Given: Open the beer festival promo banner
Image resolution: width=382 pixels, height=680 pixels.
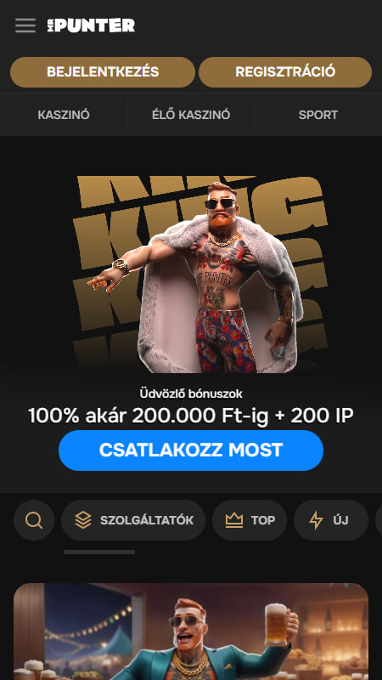Looking at the screenshot, I should click(x=191, y=632).
